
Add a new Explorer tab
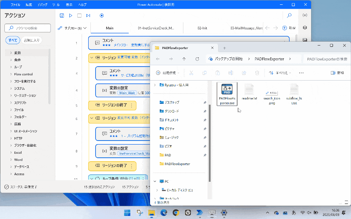point(225,48)
